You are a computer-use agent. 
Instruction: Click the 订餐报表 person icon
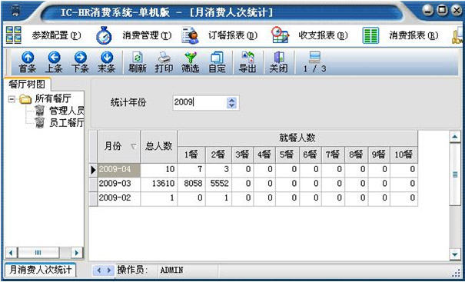191,35
